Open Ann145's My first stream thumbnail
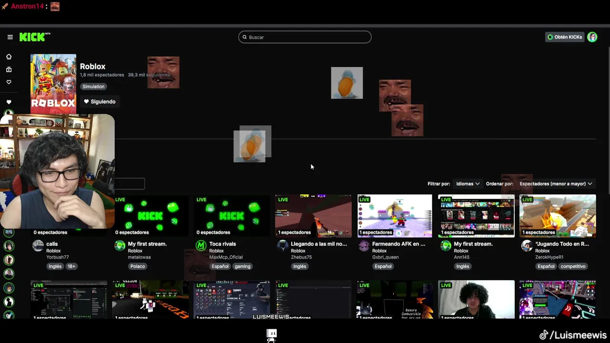 click(476, 215)
